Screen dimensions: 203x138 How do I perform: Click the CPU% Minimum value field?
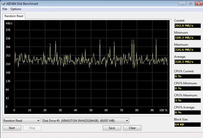(x=187, y=88)
